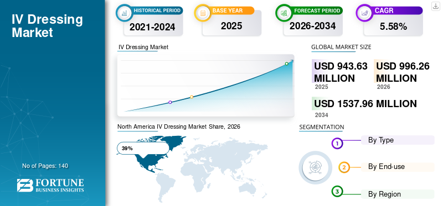This screenshot has height=206, width=443.
Task: Select the By Type segmentation label
Action: coord(381,140)
